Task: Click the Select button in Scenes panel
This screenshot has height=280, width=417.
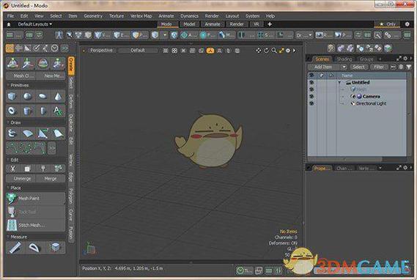Action: pos(358,67)
